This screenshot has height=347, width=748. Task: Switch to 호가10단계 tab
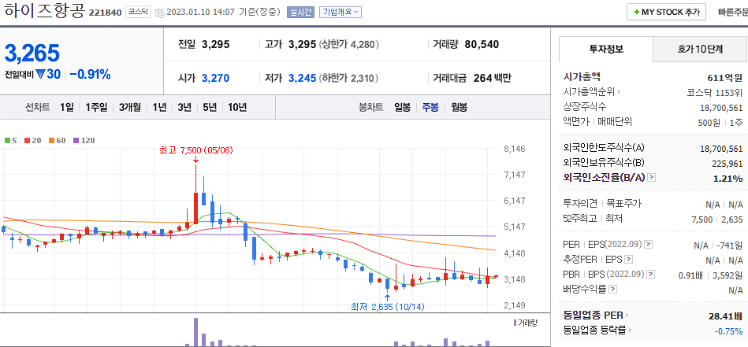700,49
